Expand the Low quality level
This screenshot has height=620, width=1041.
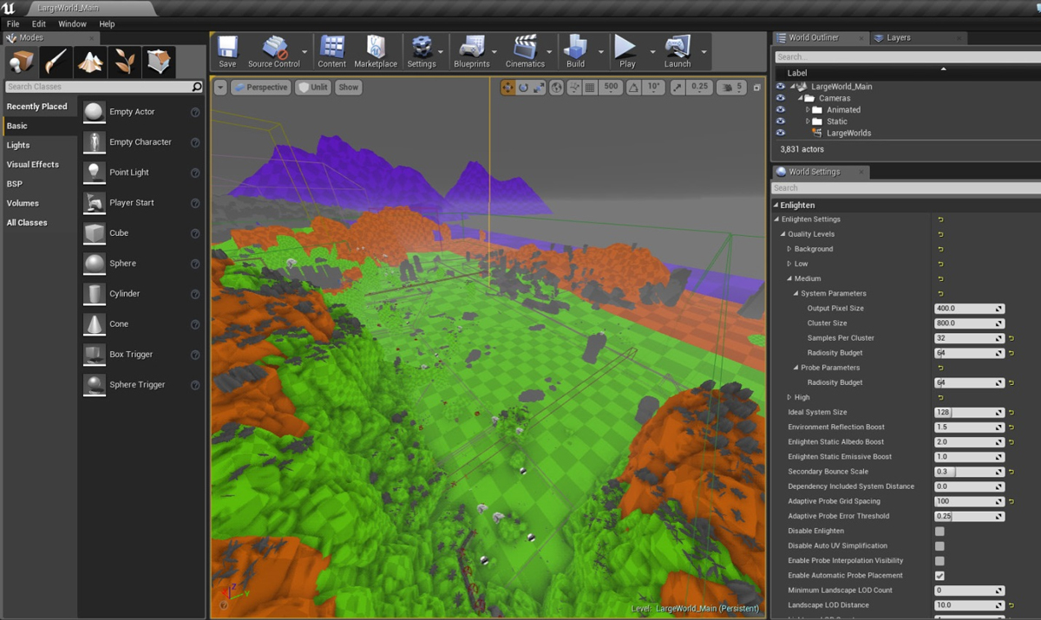pyautogui.click(x=789, y=264)
